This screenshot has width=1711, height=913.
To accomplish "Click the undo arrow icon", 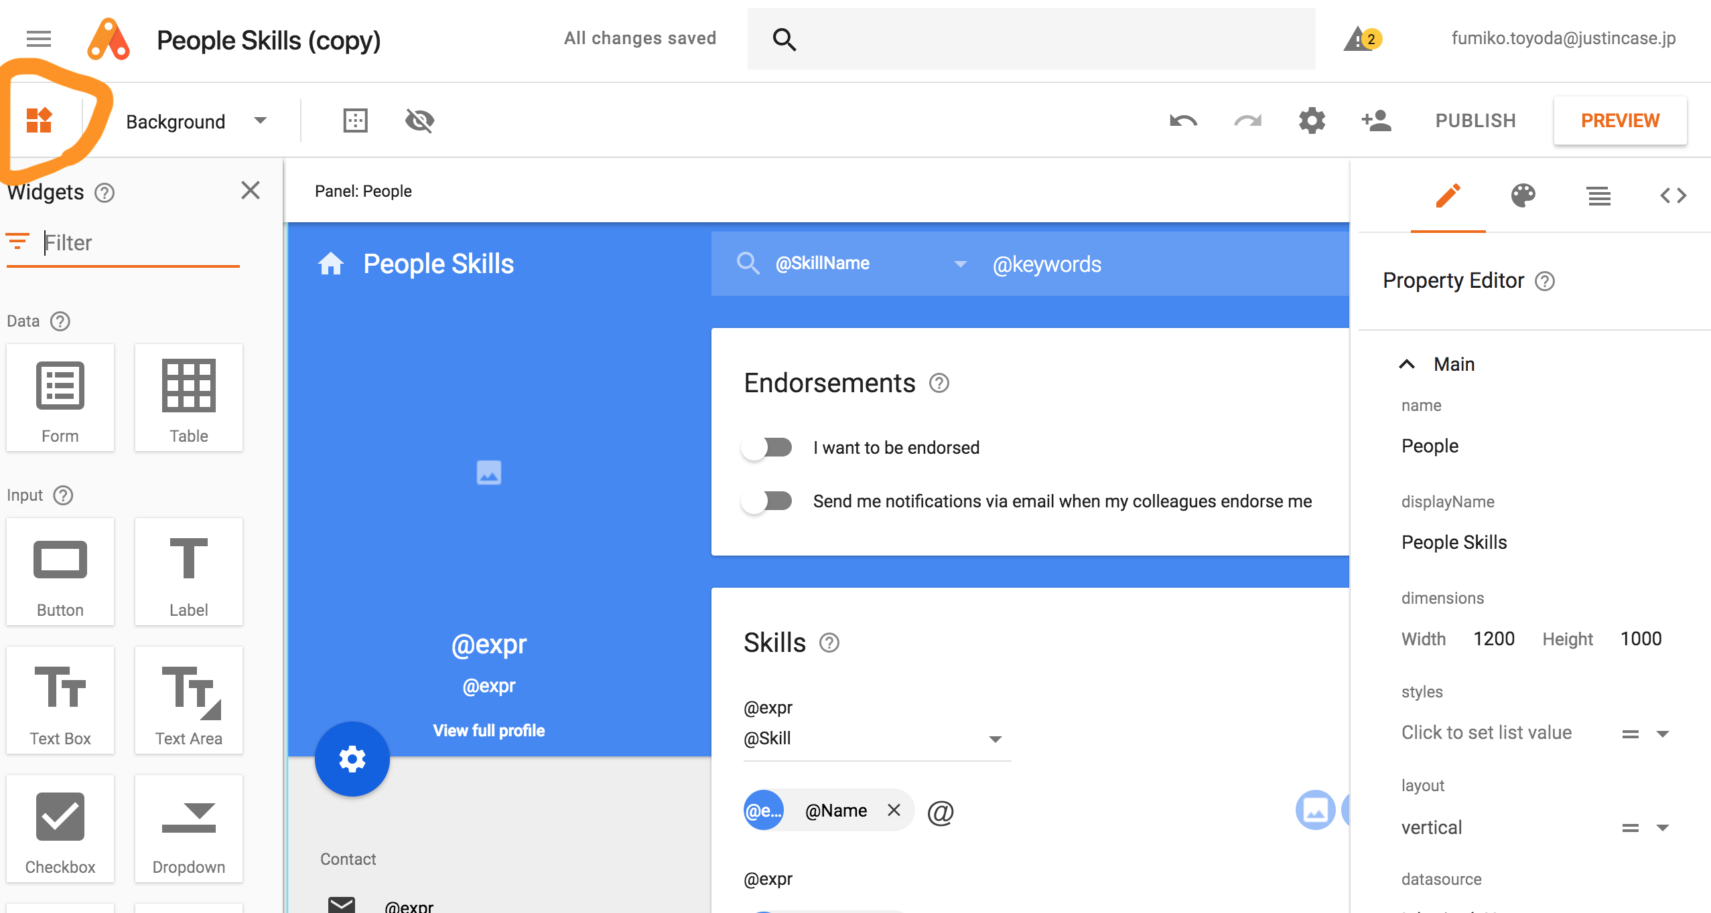I will tap(1183, 121).
